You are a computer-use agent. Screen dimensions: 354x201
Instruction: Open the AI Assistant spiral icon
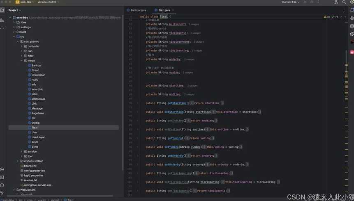click(352, 18)
